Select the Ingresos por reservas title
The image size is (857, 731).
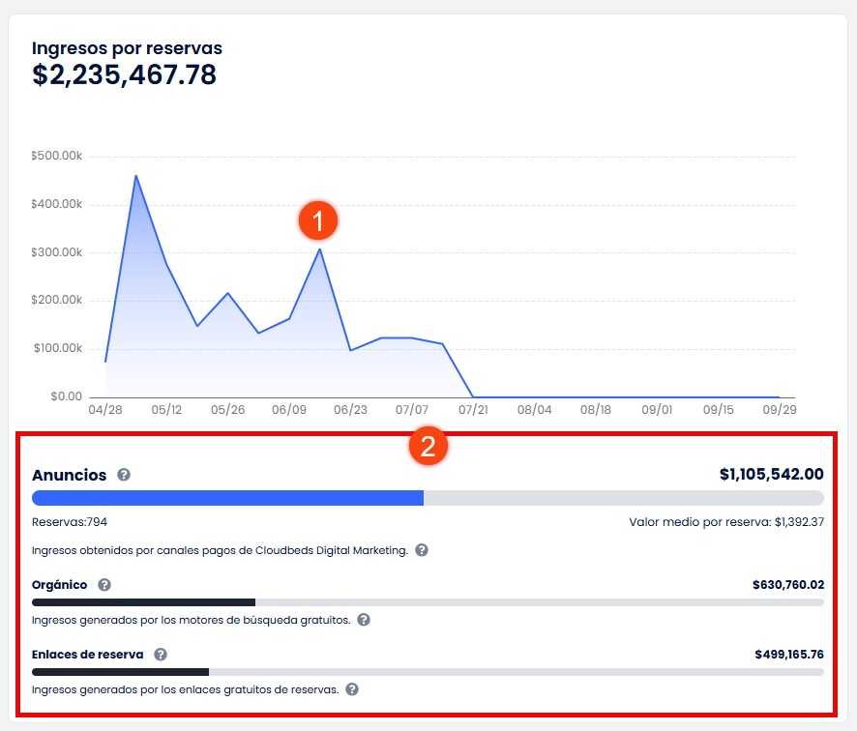coord(127,47)
